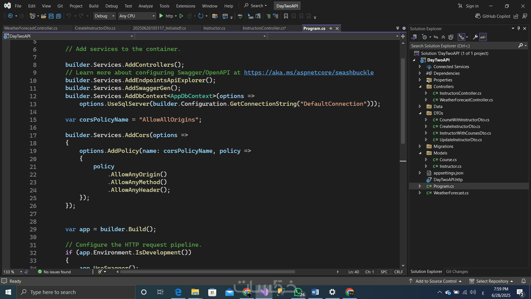Click Sync with Active Document icon
Screen dimensions: 531x299
click(x=436, y=37)
